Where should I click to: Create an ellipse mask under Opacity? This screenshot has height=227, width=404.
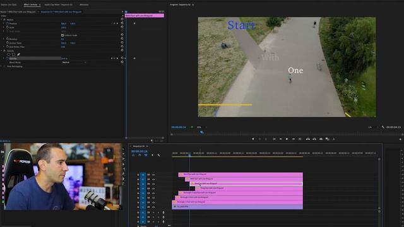click(x=8, y=54)
